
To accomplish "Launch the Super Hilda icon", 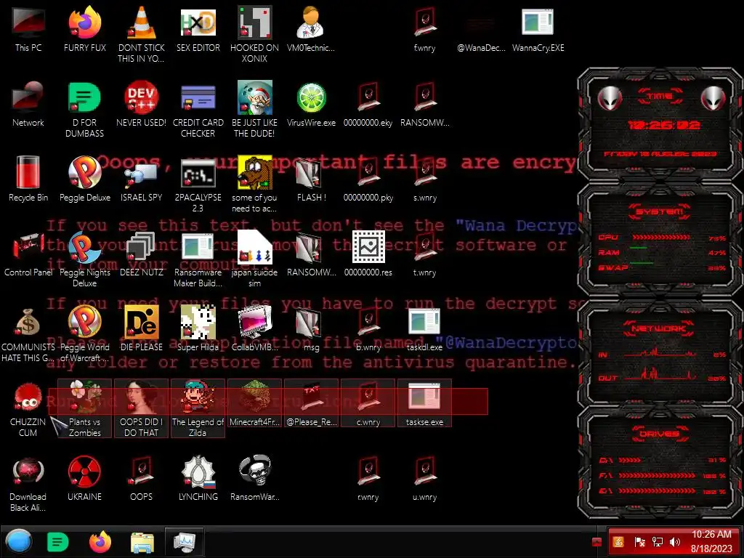I will click(x=198, y=329).
